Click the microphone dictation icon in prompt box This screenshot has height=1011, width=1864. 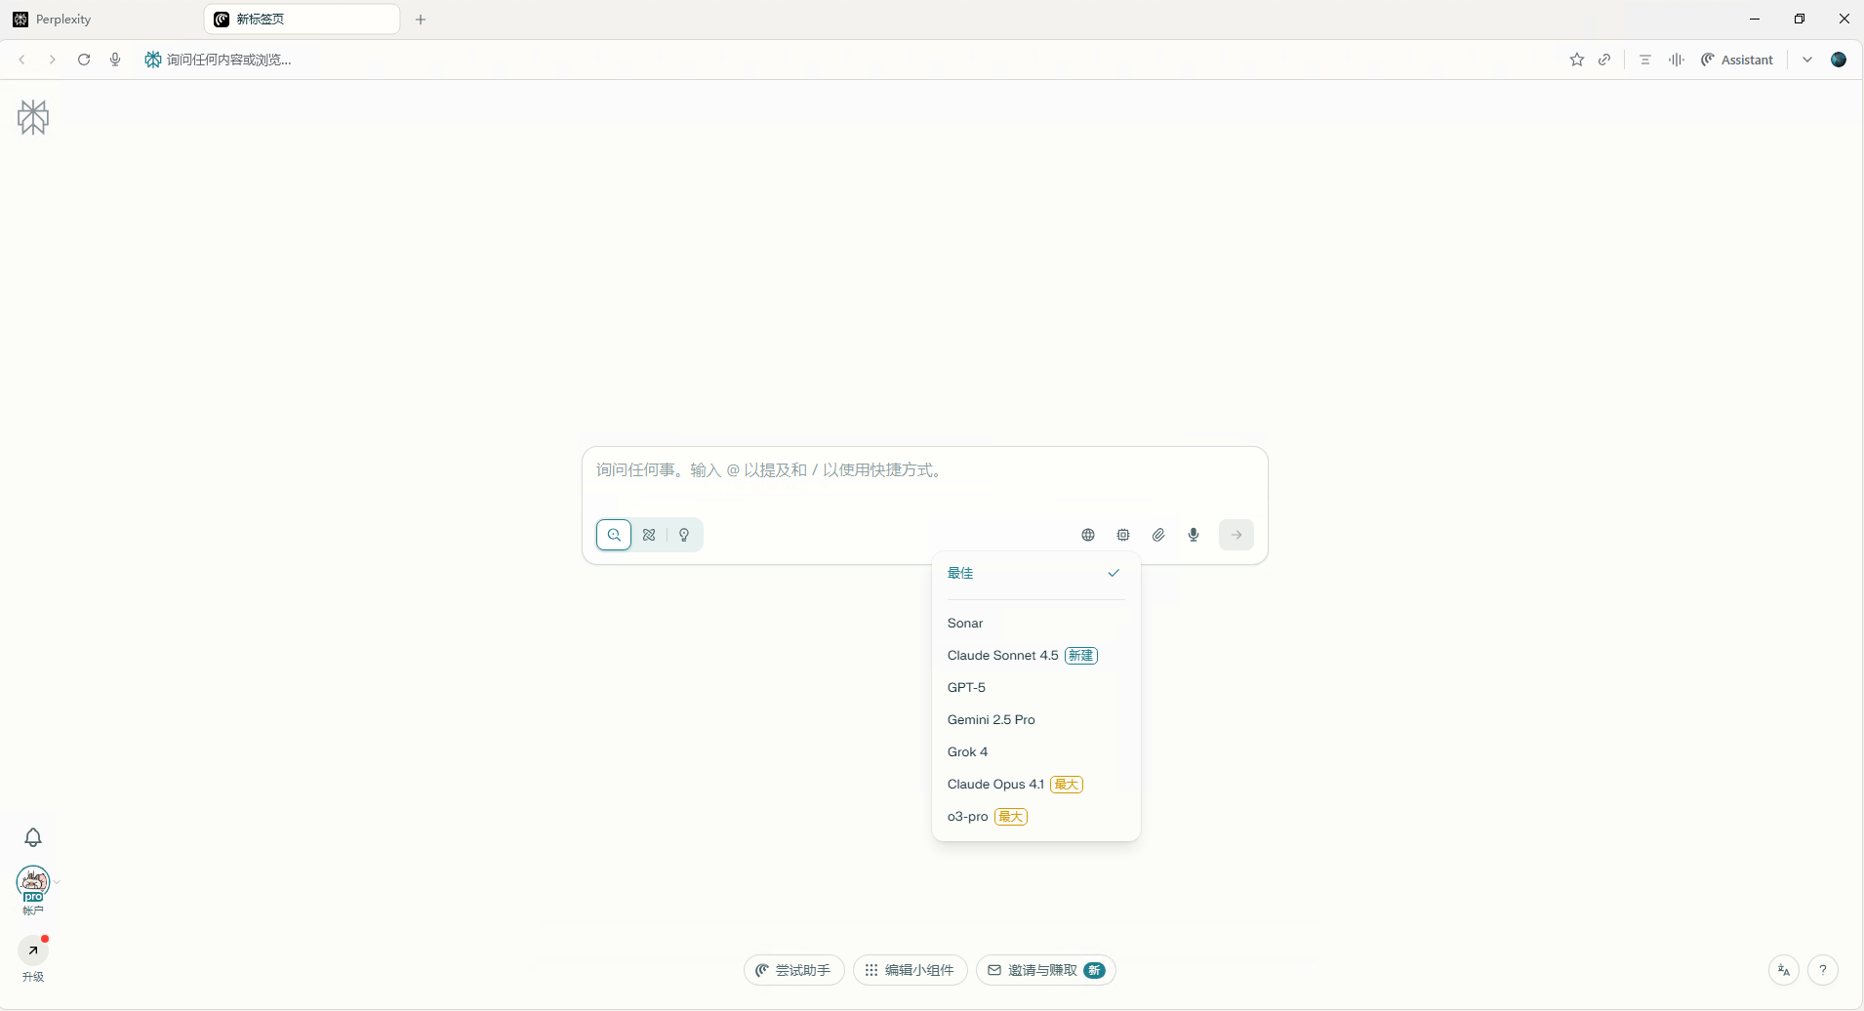pyautogui.click(x=1194, y=535)
